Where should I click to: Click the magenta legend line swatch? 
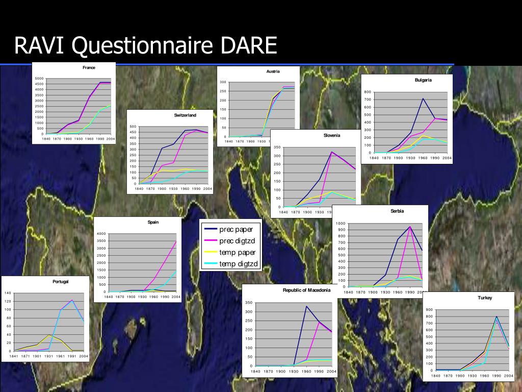click(x=211, y=240)
